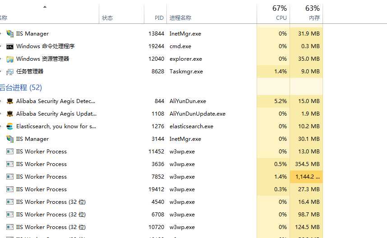Select Alibaba Security Aegis Detec... name

[56, 101]
